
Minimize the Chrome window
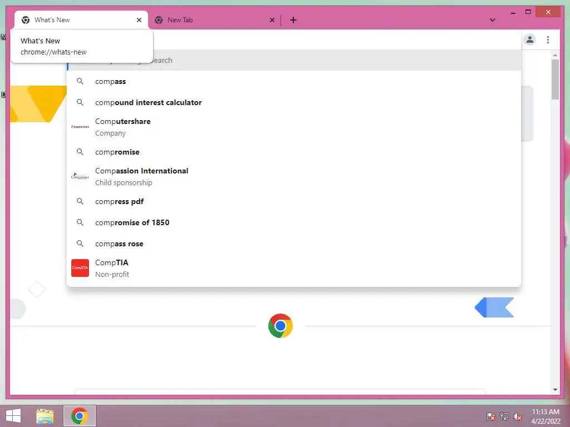point(513,13)
